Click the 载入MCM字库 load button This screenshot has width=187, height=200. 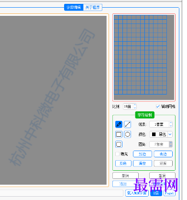coord(137,193)
